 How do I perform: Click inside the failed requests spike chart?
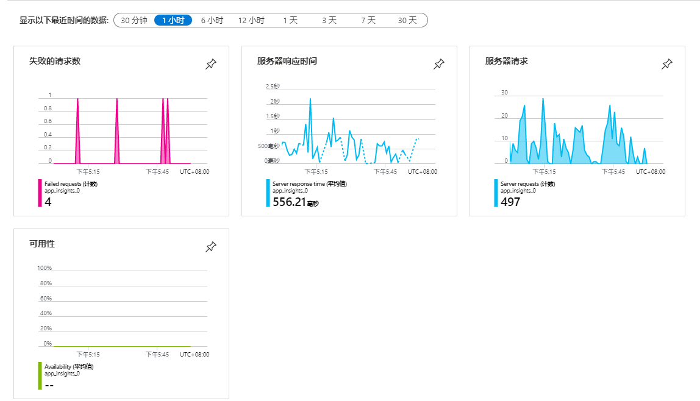point(123,130)
